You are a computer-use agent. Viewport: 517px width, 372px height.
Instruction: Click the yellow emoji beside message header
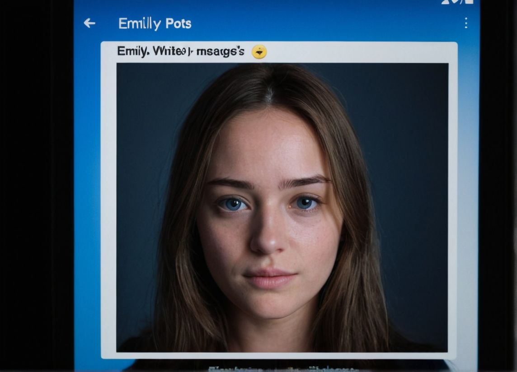pyautogui.click(x=259, y=52)
